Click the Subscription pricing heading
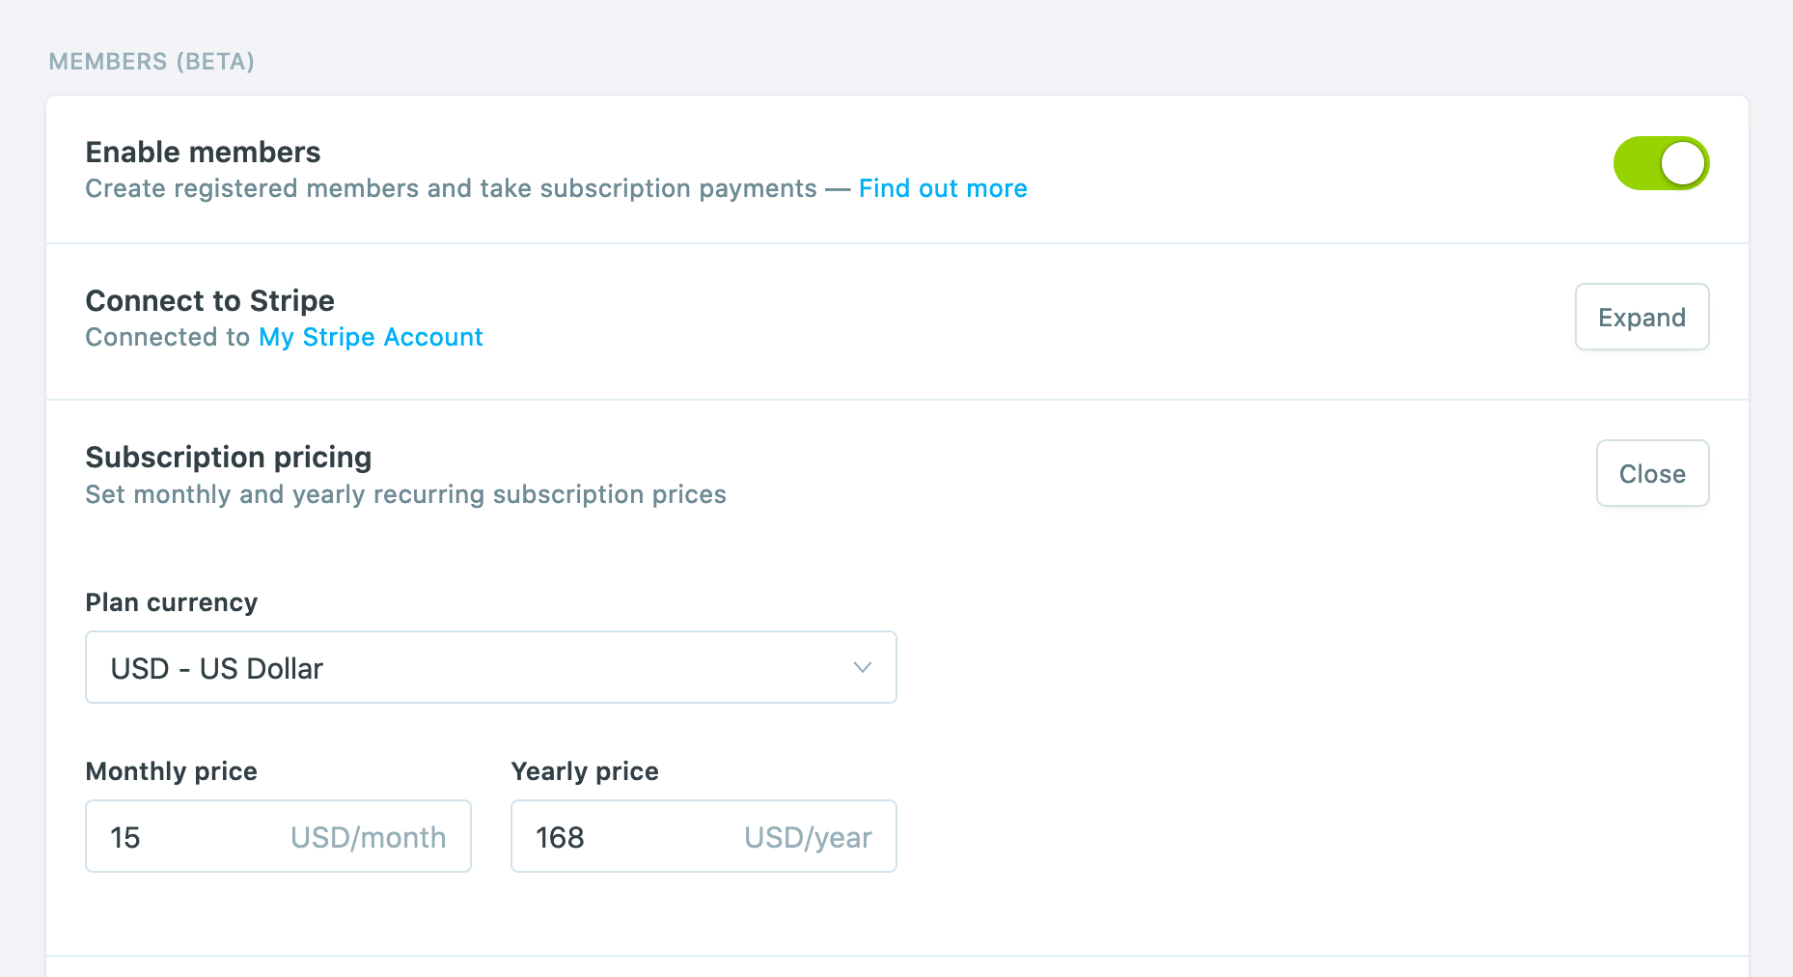The image size is (1793, 977). point(228,458)
